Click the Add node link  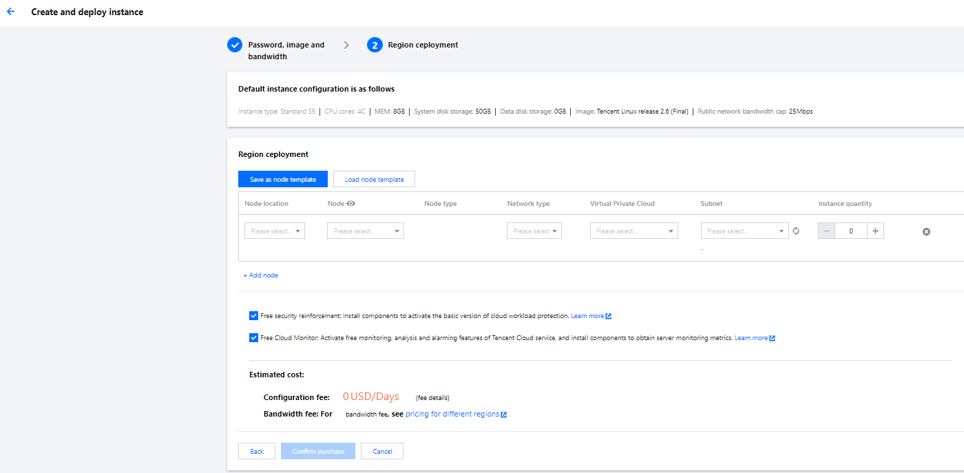click(x=260, y=275)
